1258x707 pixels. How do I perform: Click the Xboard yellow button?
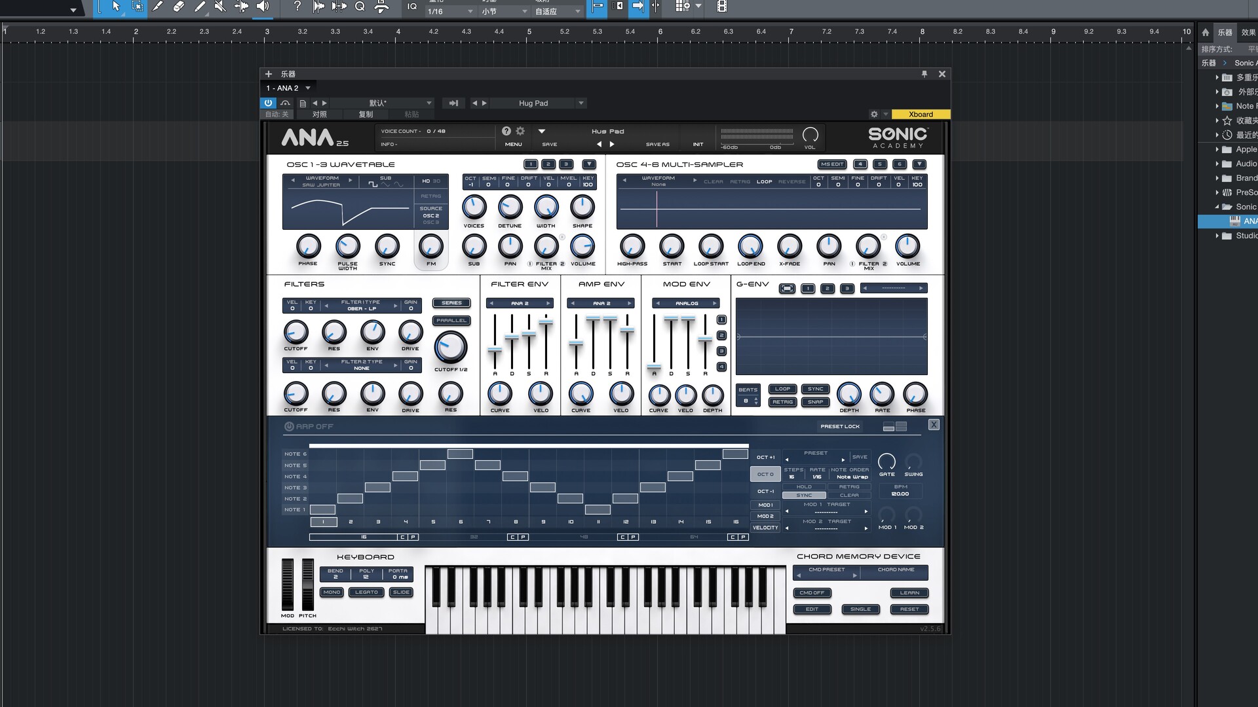pos(921,114)
